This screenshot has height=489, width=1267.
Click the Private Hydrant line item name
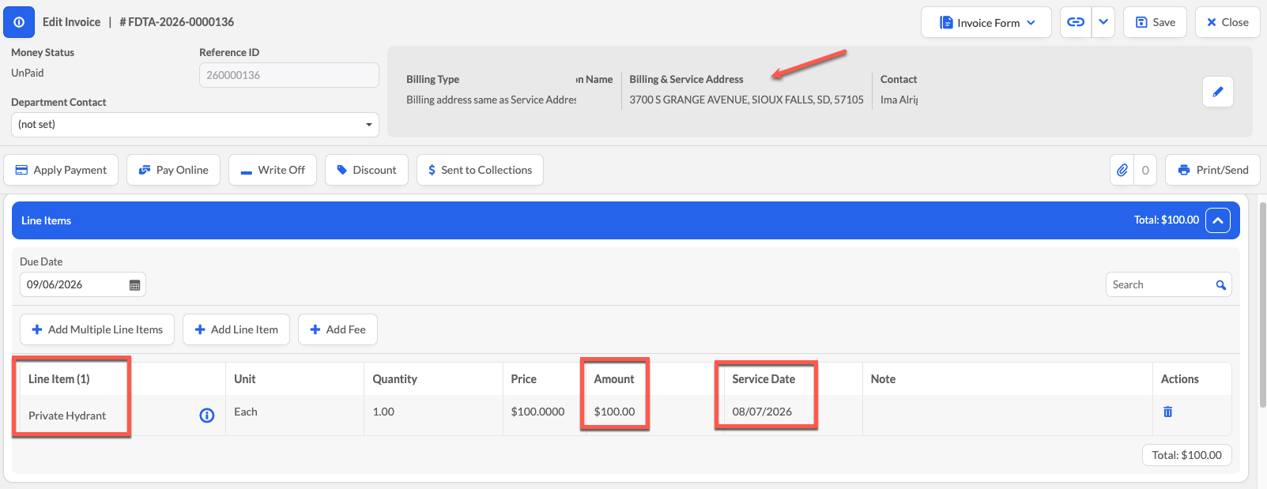coord(67,416)
